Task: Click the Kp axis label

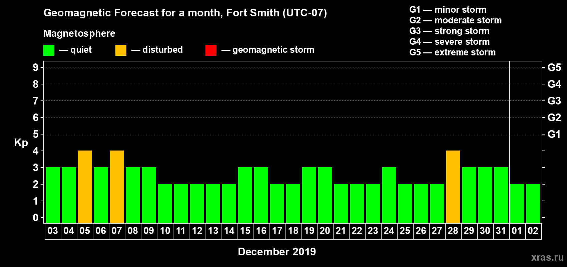Action: coord(21,143)
